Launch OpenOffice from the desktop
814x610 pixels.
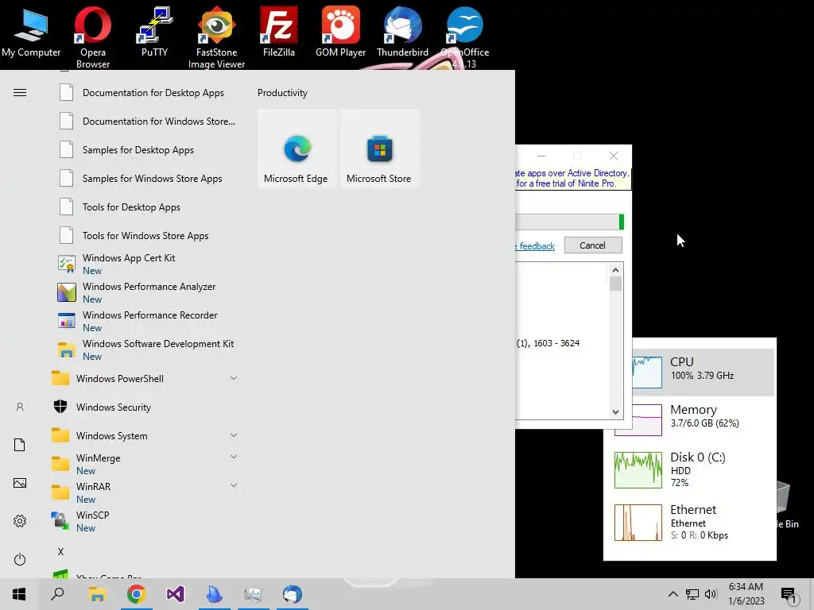464,37
